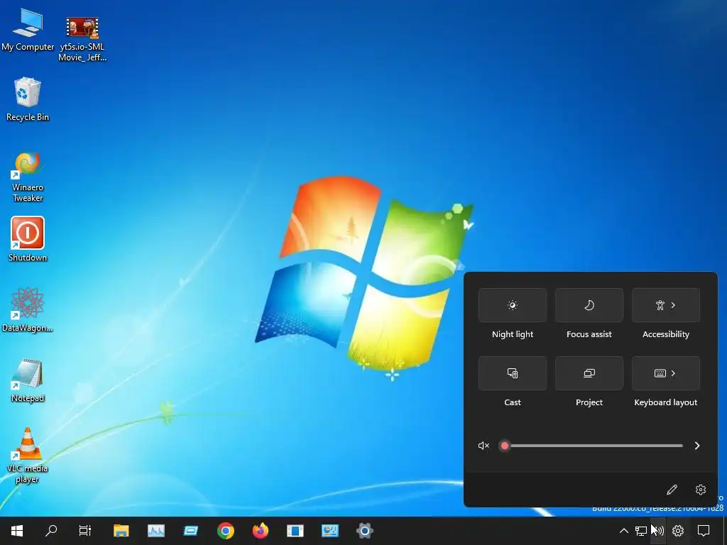Launch the Winaero Tweaker shortcut
Screen dimensions: 727x545
point(28,177)
